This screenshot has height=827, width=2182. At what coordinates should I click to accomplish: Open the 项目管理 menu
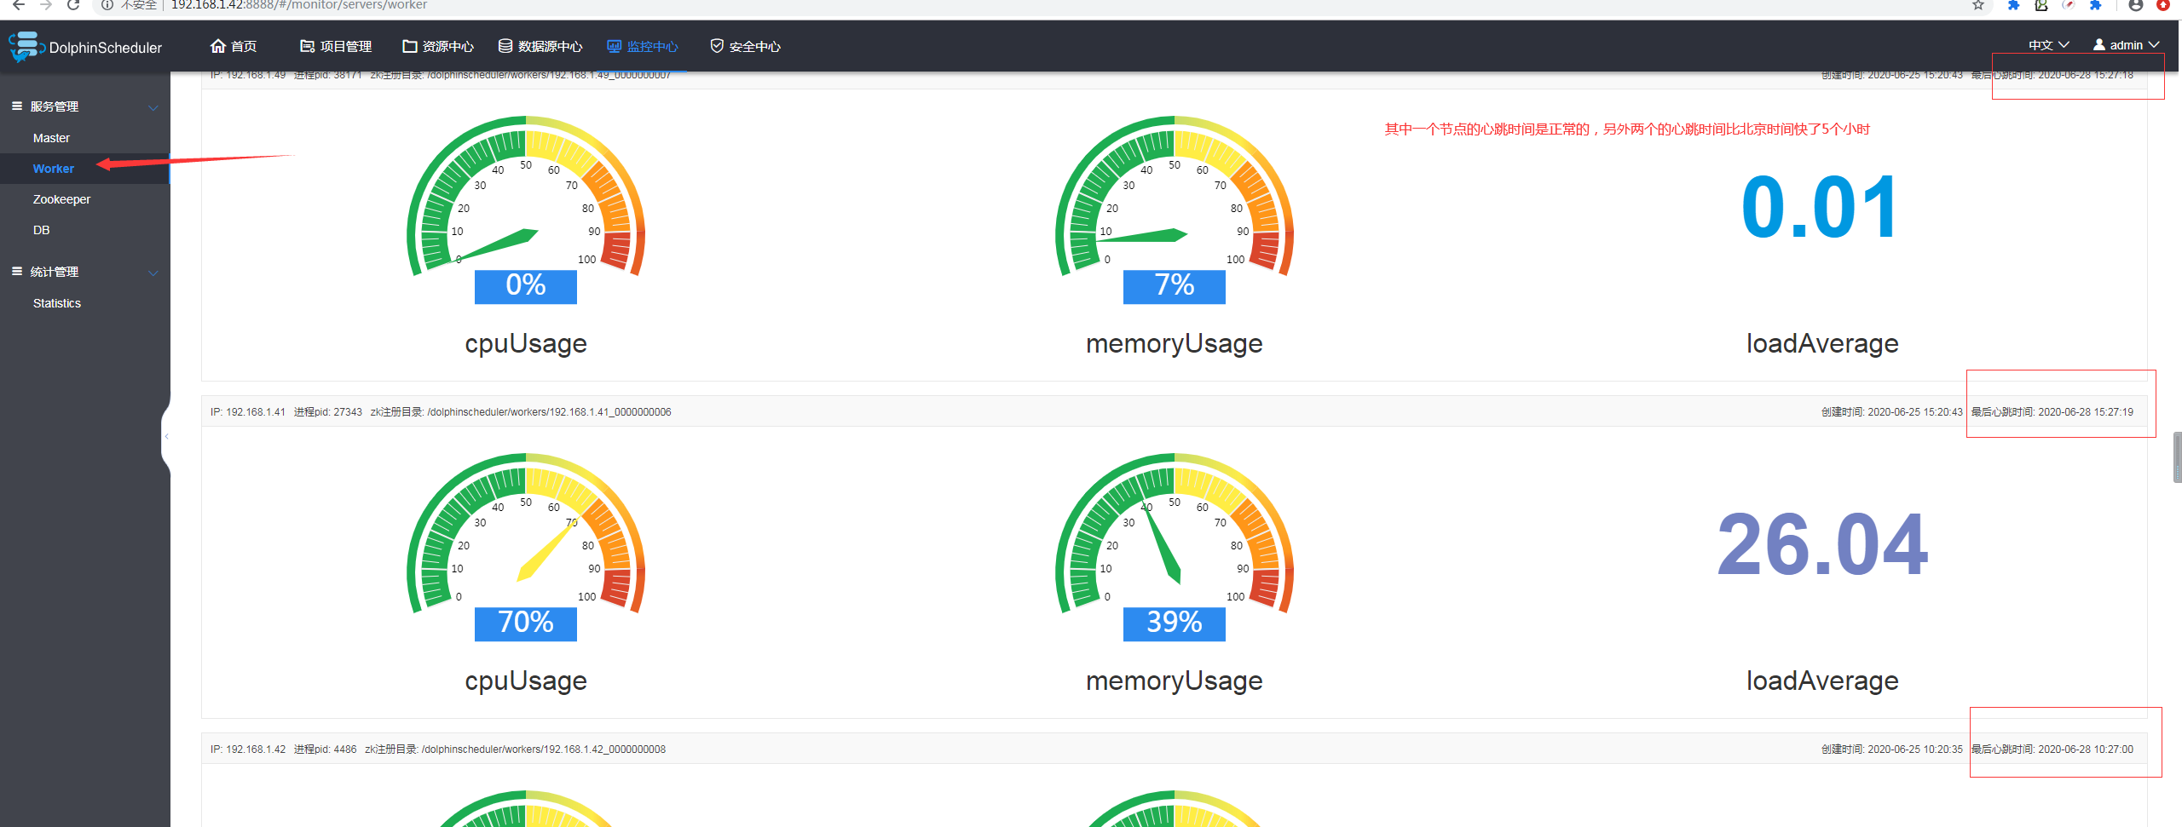pos(336,46)
